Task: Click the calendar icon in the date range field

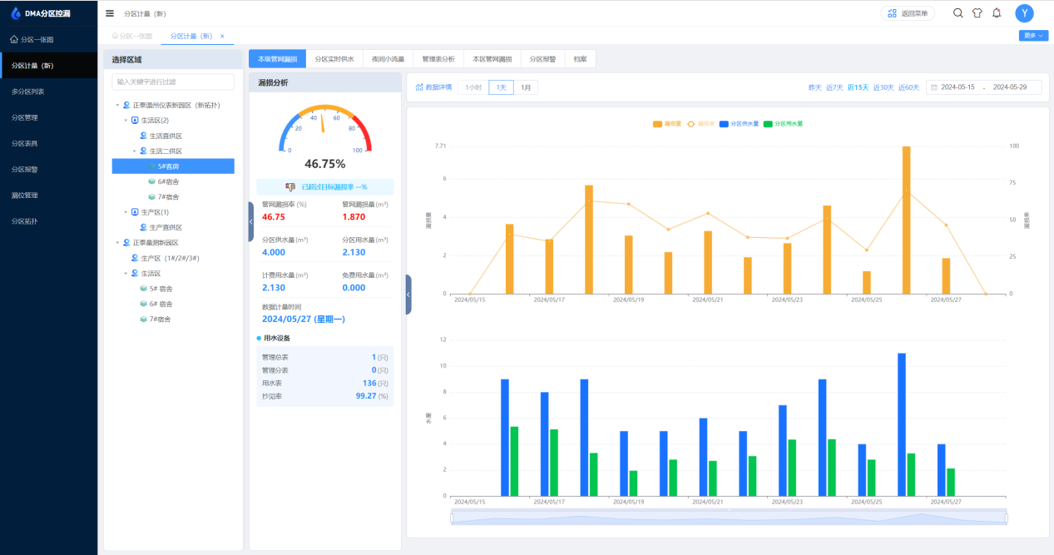Action: pos(934,87)
